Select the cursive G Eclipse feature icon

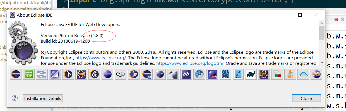point(94,74)
